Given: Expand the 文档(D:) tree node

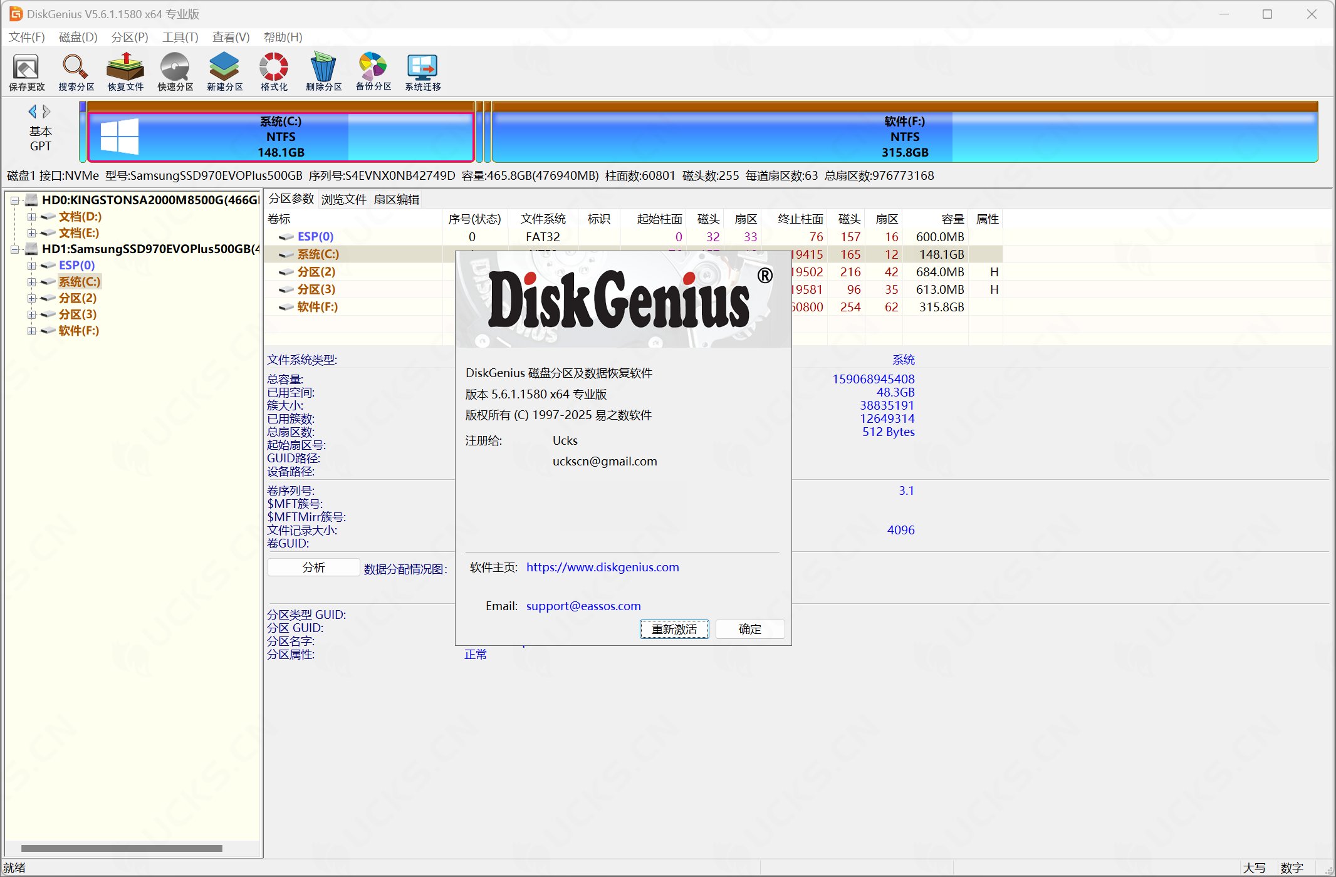Looking at the screenshot, I should [x=31, y=217].
